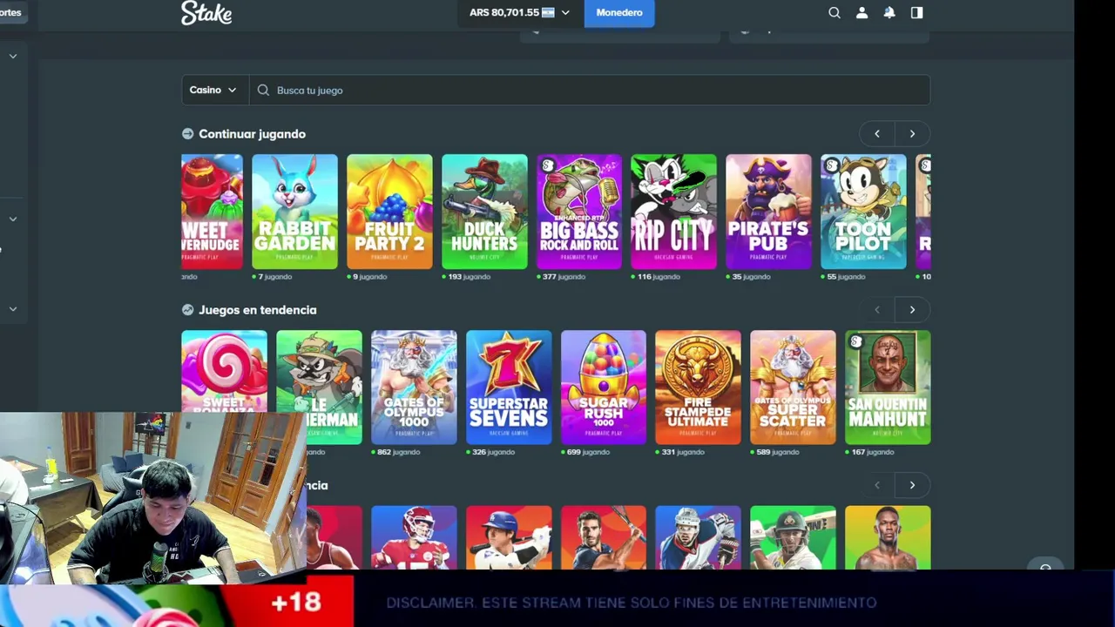Open the Superstar Sevens game

coord(509,388)
